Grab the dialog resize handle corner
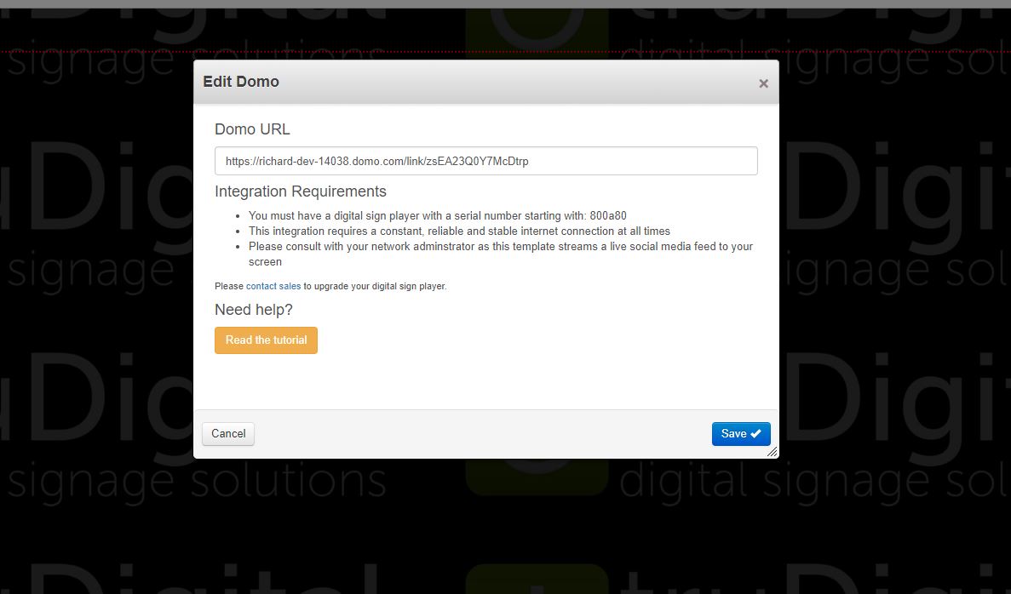 773,452
